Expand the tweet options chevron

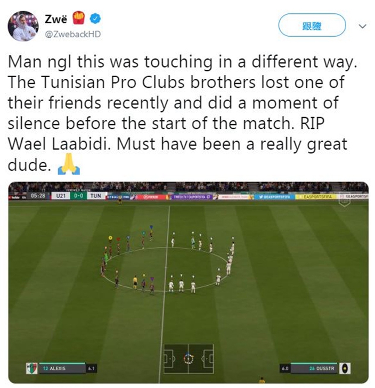pos(362,26)
